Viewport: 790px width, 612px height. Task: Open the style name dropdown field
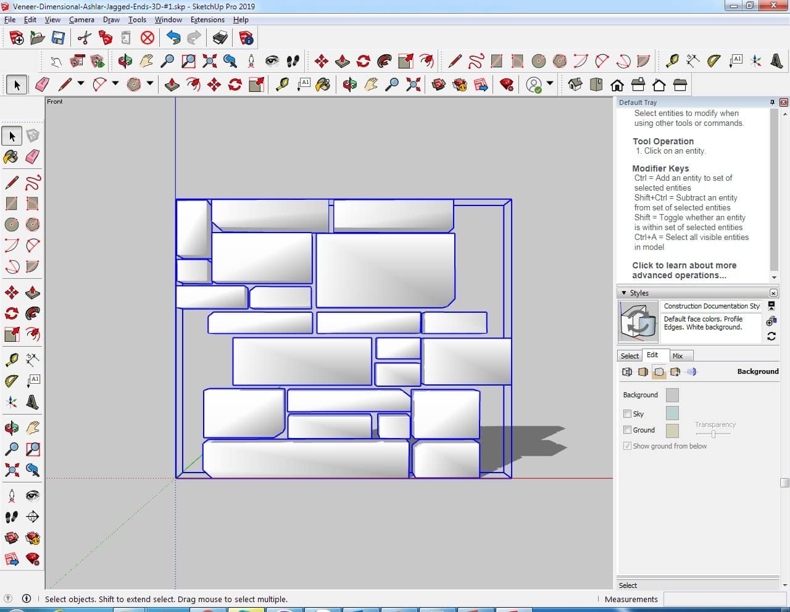click(x=711, y=306)
